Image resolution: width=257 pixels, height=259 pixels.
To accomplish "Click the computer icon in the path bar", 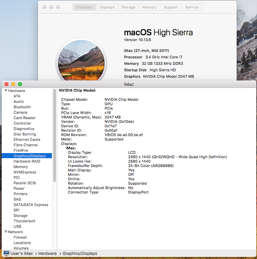I will [6, 253].
